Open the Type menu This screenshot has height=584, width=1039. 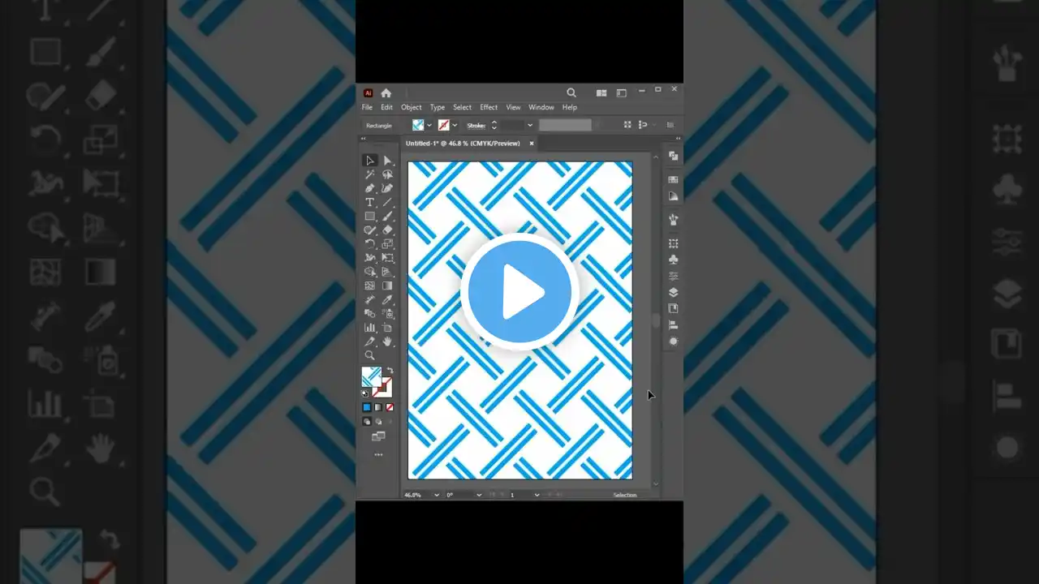click(438, 107)
